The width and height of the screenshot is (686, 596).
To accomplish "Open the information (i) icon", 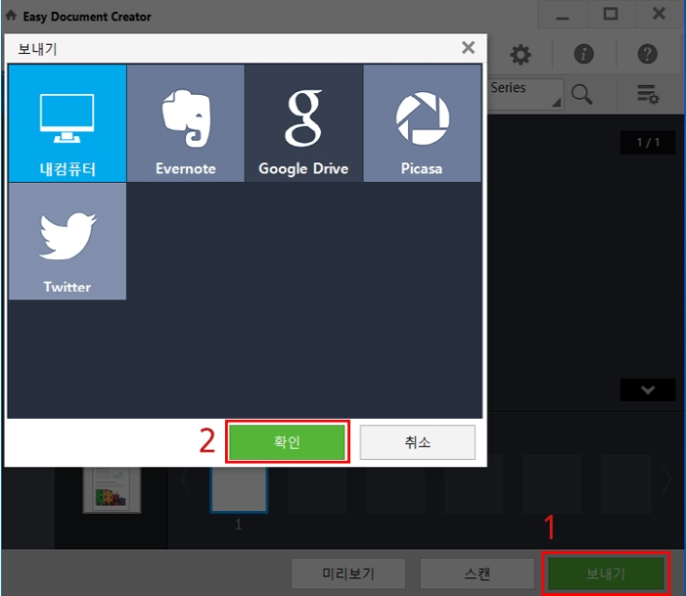I will pos(583,54).
